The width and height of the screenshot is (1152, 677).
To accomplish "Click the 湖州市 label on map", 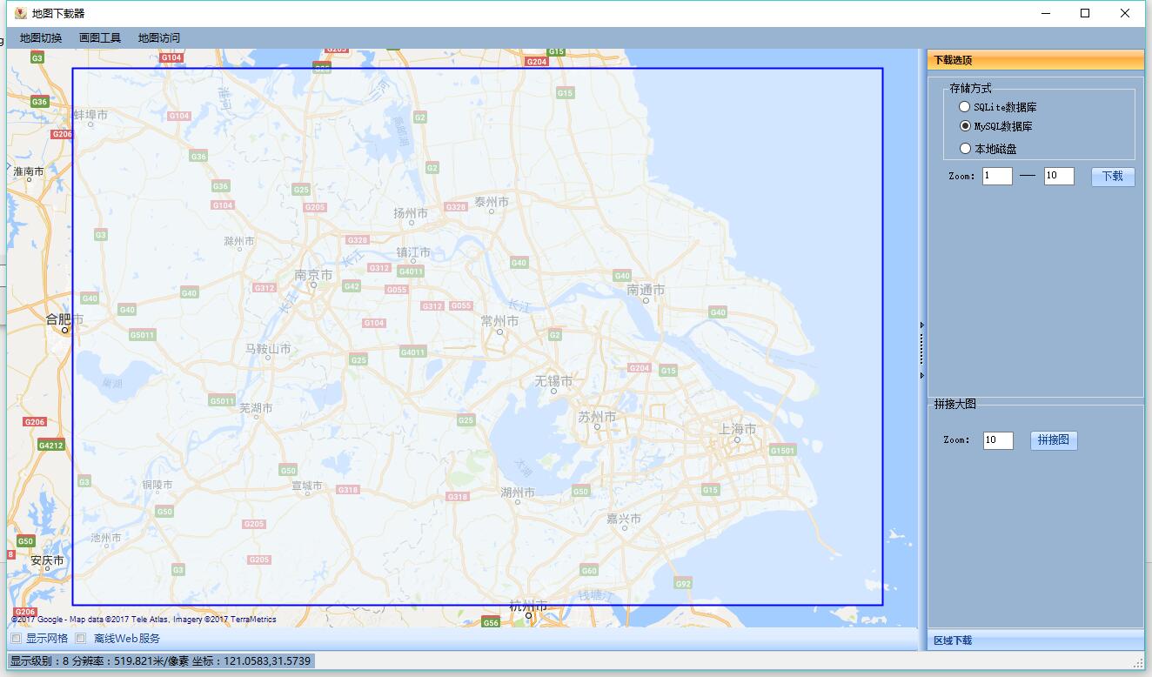I will [518, 493].
